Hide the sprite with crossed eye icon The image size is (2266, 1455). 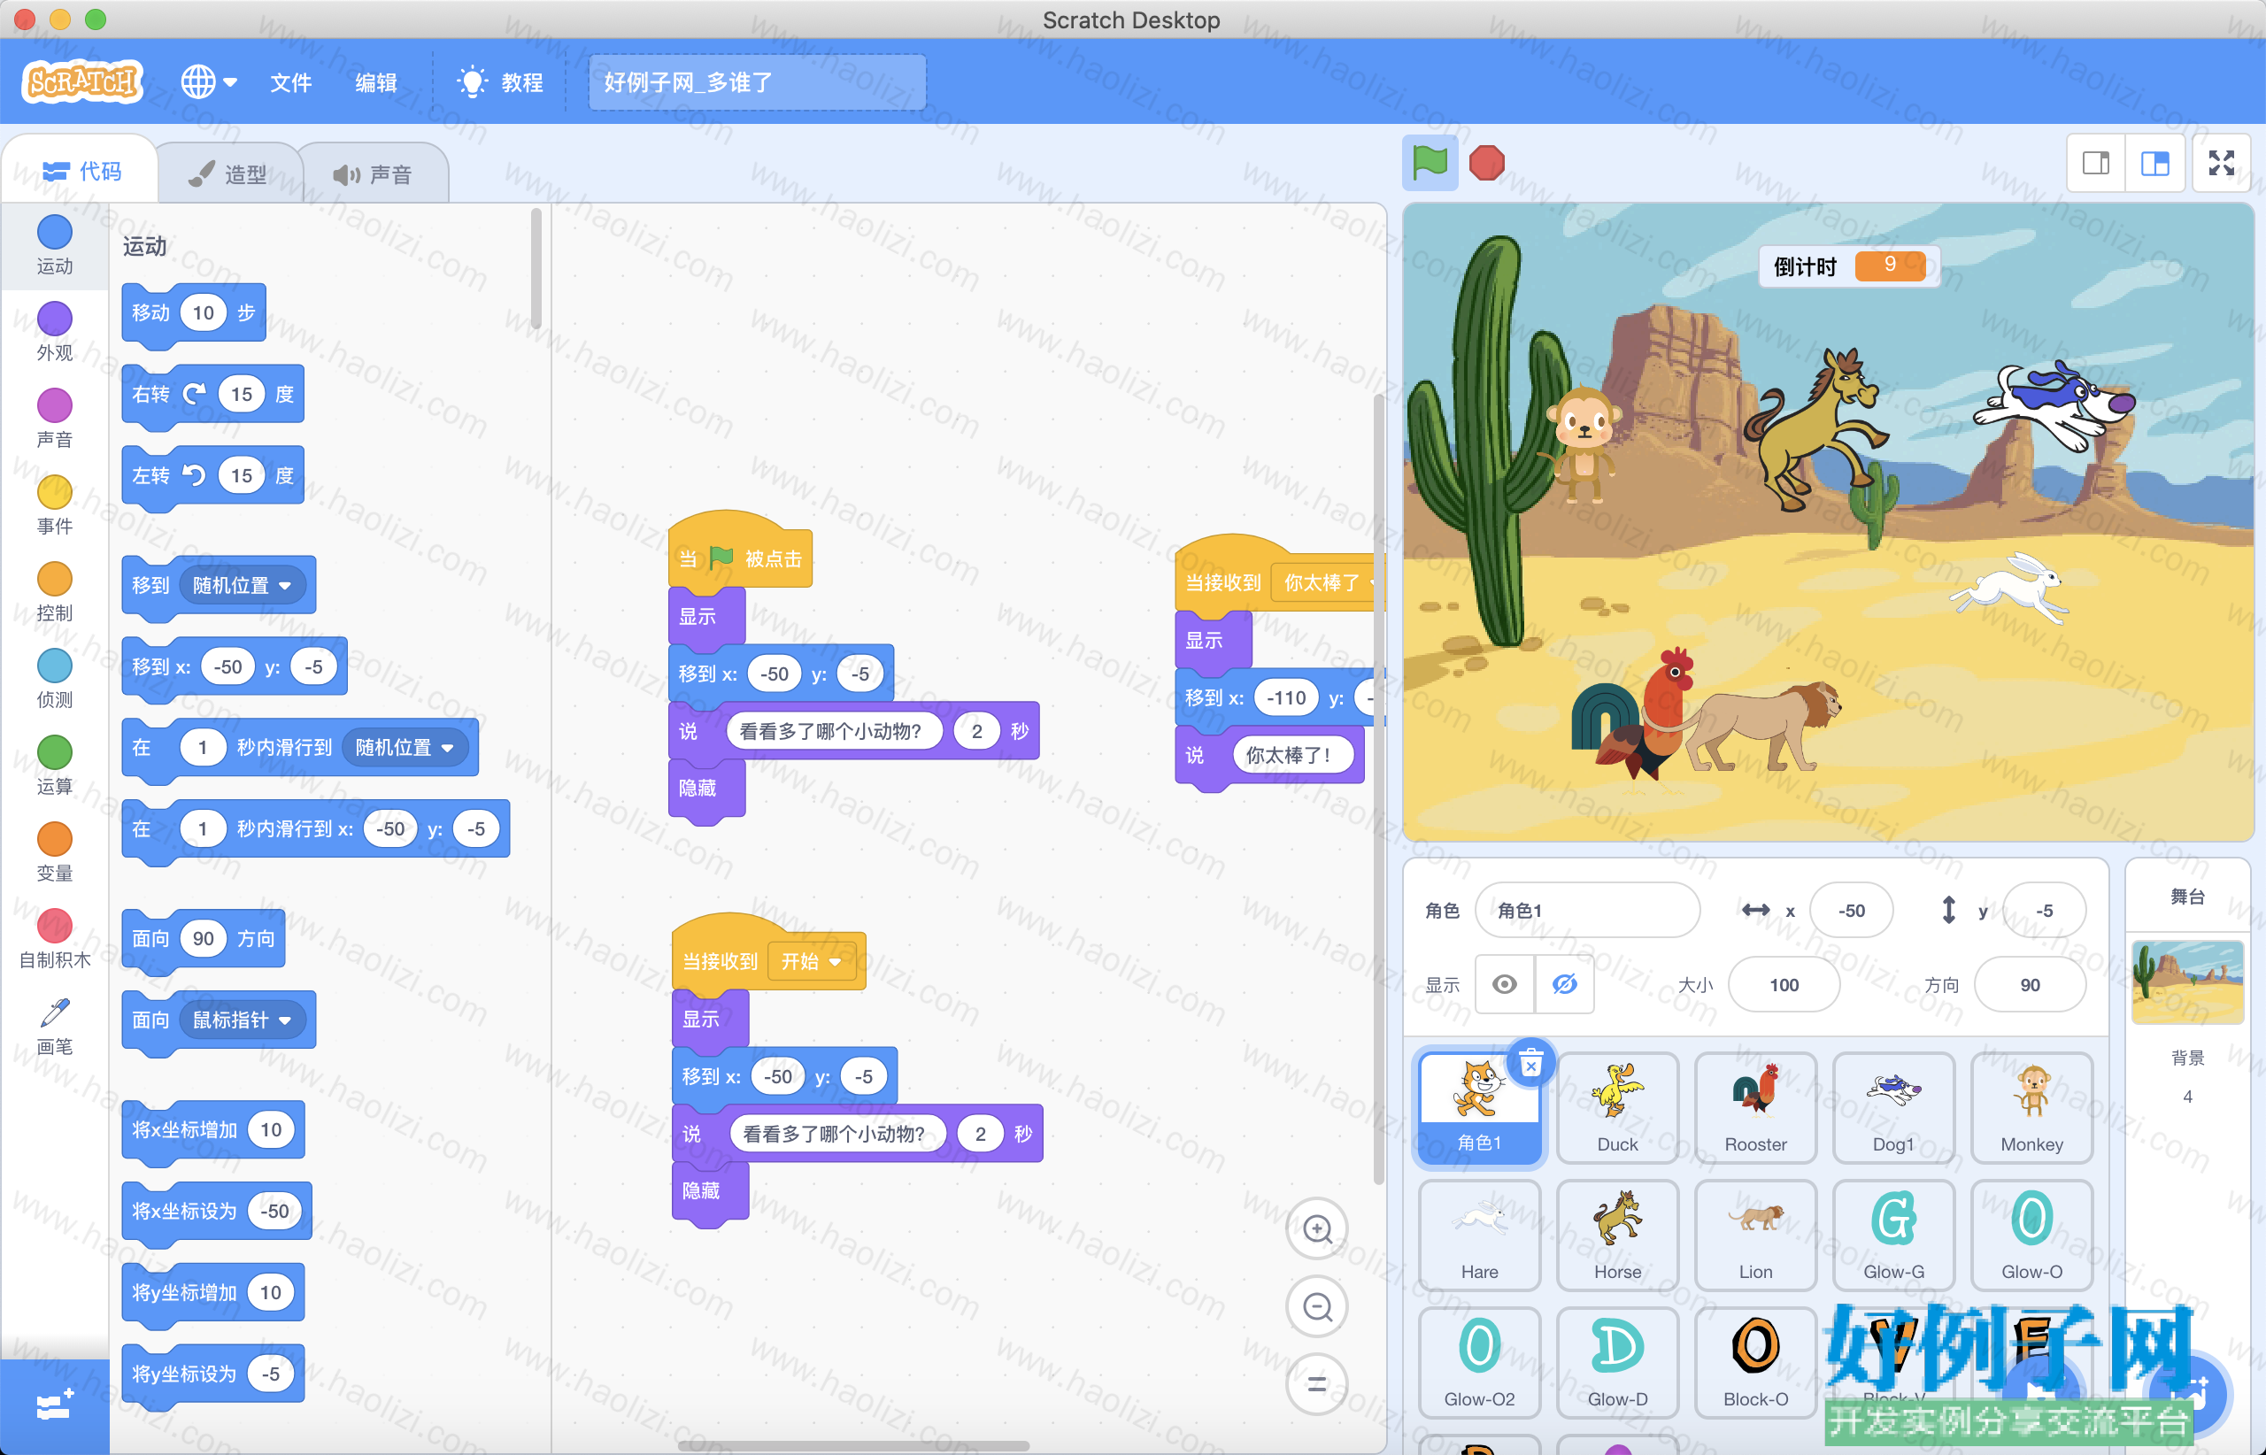pyautogui.click(x=1565, y=984)
